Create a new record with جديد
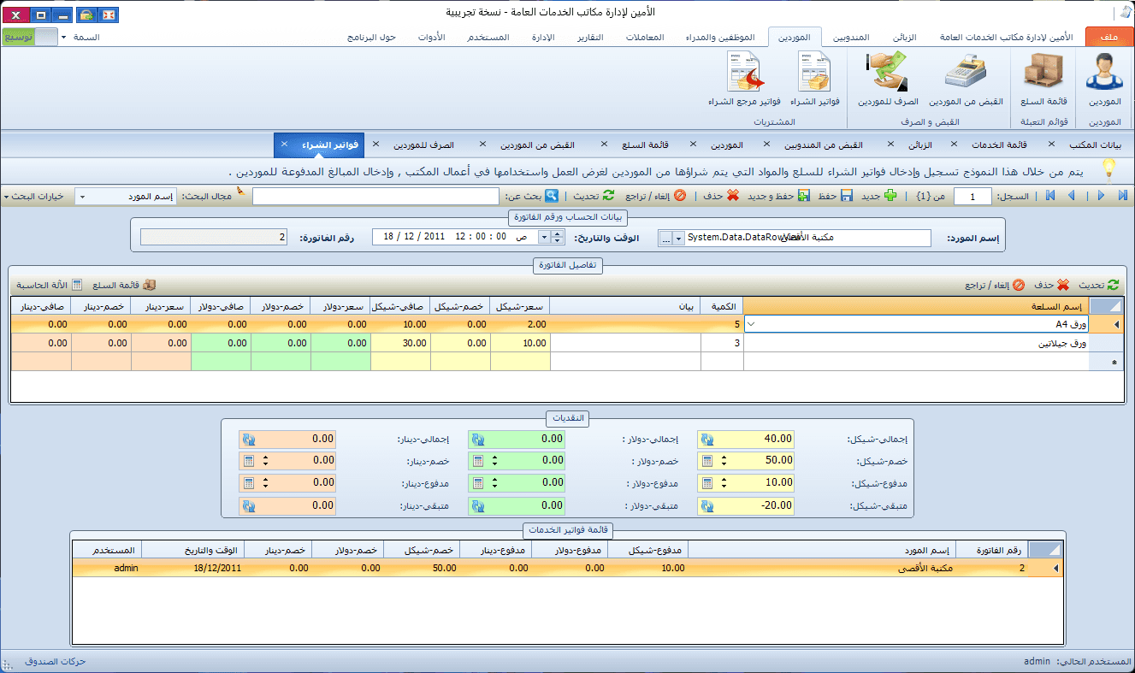Image resolution: width=1135 pixels, height=673 pixels. coord(878,196)
